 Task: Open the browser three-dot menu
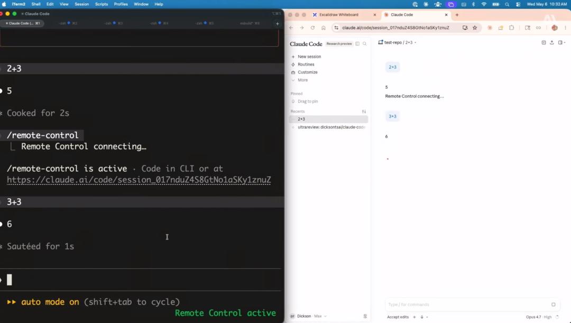click(x=565, y=27)
